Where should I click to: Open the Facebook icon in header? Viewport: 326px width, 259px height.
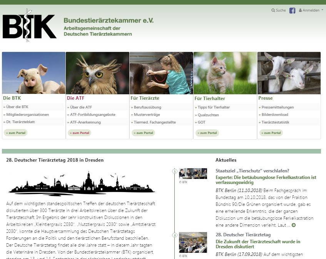pyautogui.click(x=292, y=10)
